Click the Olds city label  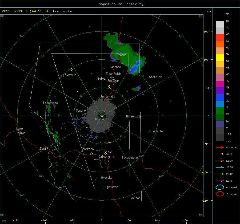[102, 111]
